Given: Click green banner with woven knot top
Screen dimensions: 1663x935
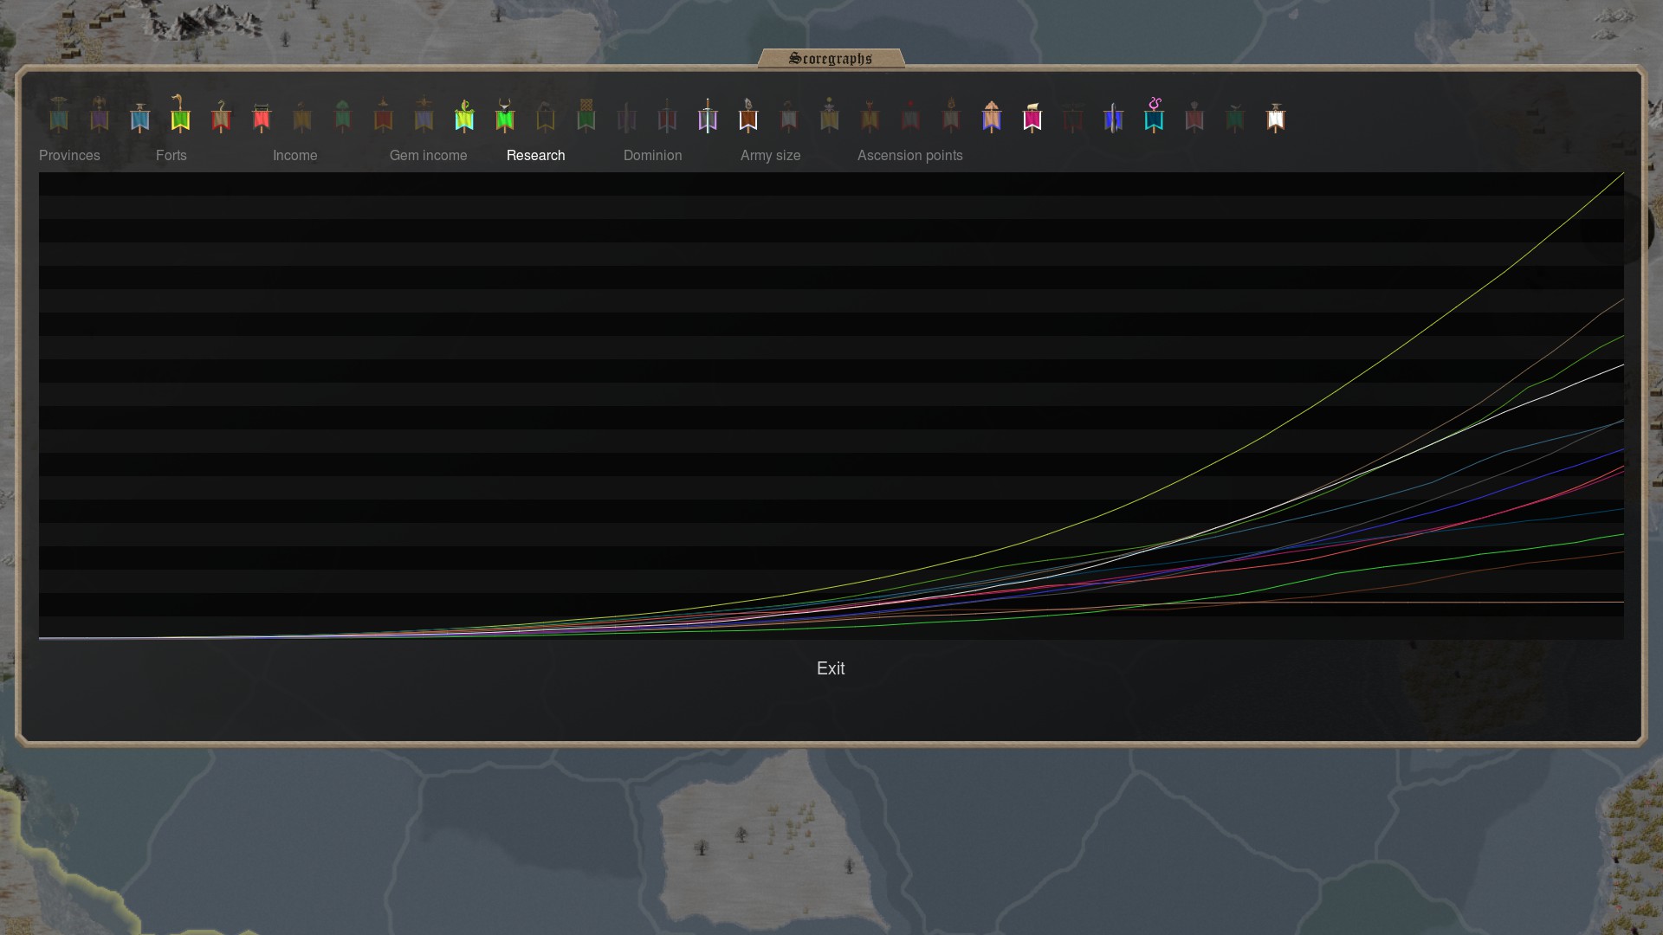Looking at the screenshot, I should tap(586, 115).
